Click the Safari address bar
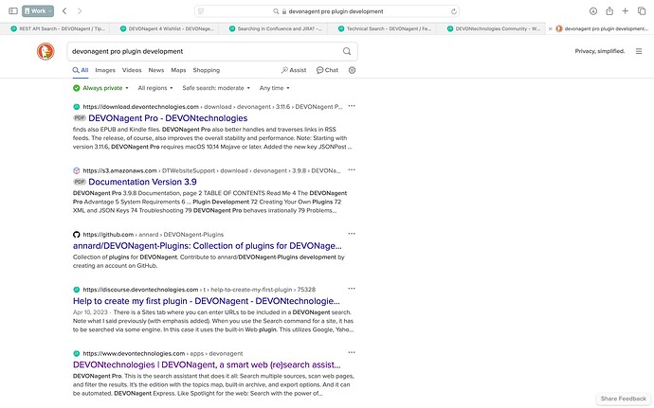This screenshot has width=654, height=408. (327, 11)
